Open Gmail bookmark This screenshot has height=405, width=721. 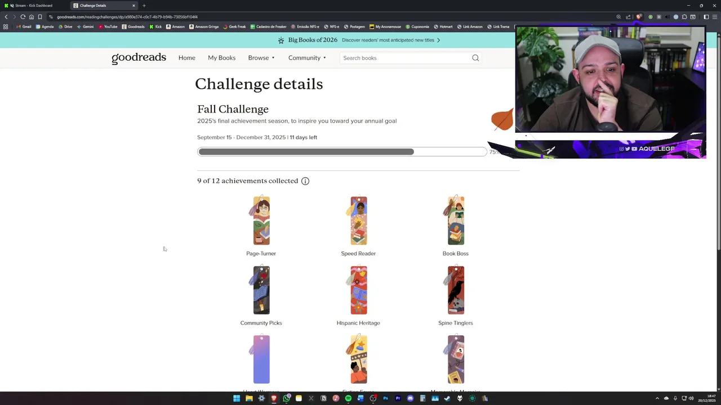click(x=24, y=26)
